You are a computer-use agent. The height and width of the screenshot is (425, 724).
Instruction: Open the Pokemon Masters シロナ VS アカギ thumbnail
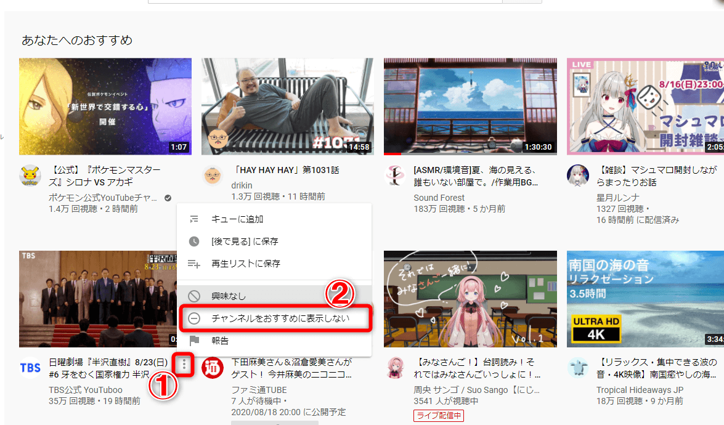(x=105, y=106)
